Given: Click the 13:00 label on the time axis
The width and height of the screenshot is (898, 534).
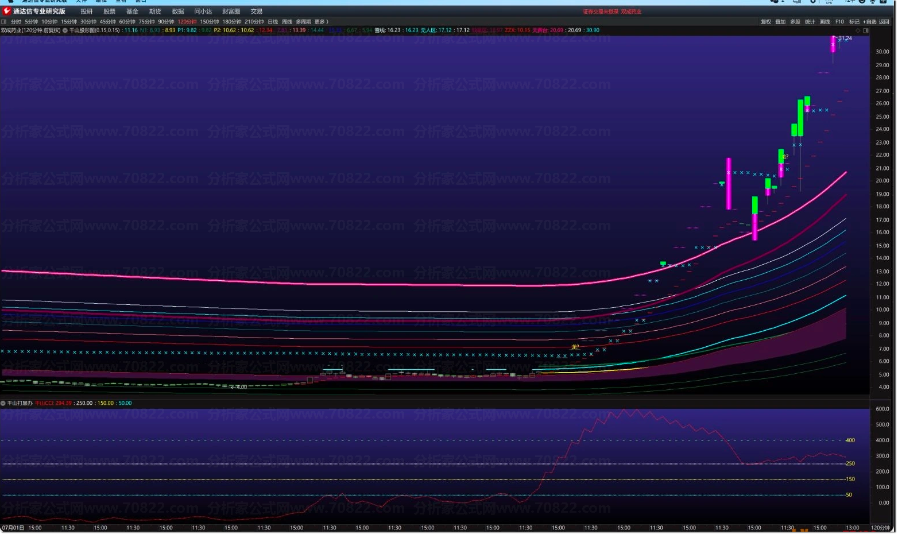Looking at the screenshot, I should (853, 528).
